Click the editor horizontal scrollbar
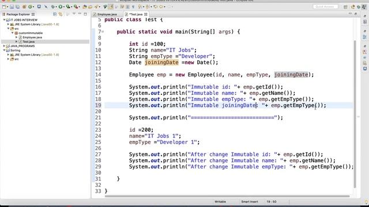 coord(227,196)
